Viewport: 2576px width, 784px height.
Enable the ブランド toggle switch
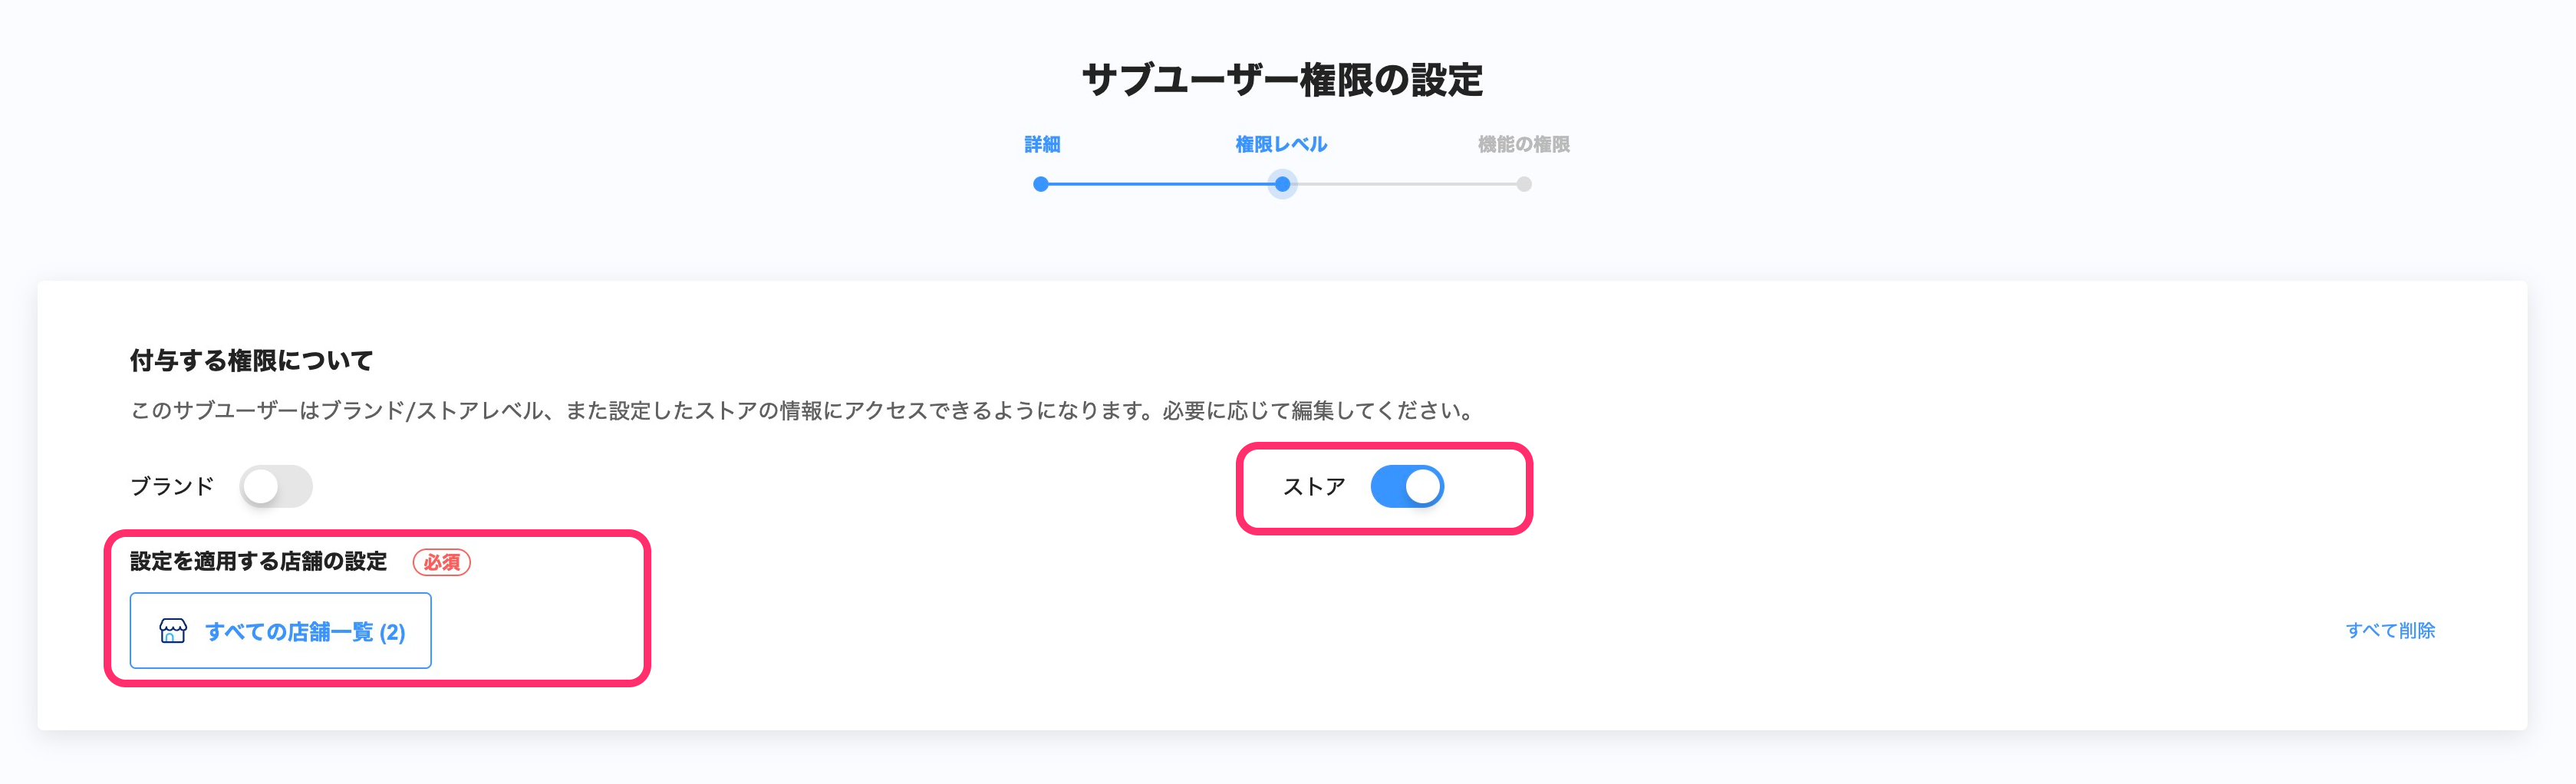click(276, 487)
